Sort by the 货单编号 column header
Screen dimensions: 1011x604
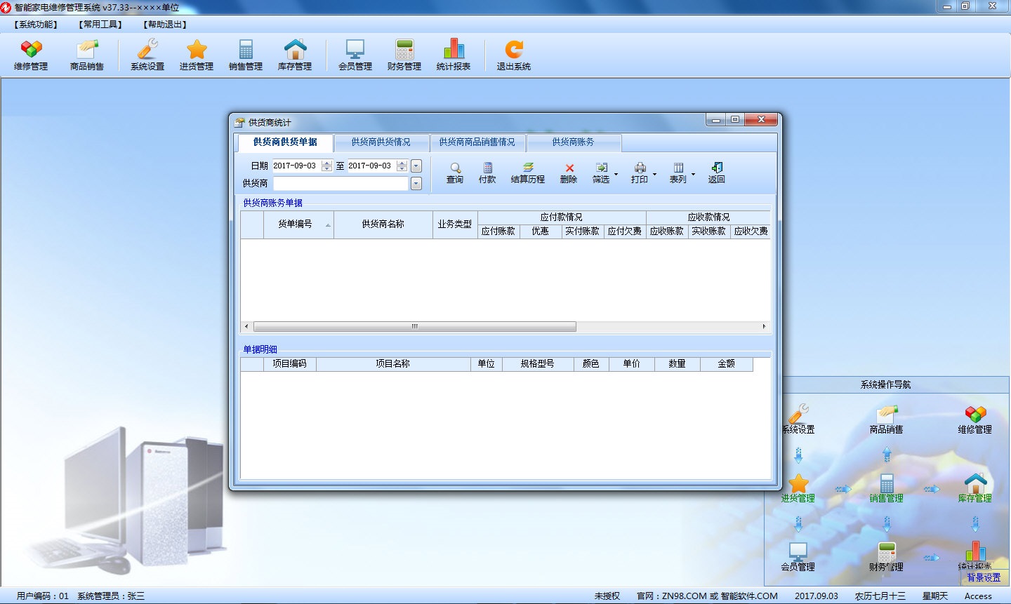click(x=295, y=224)
